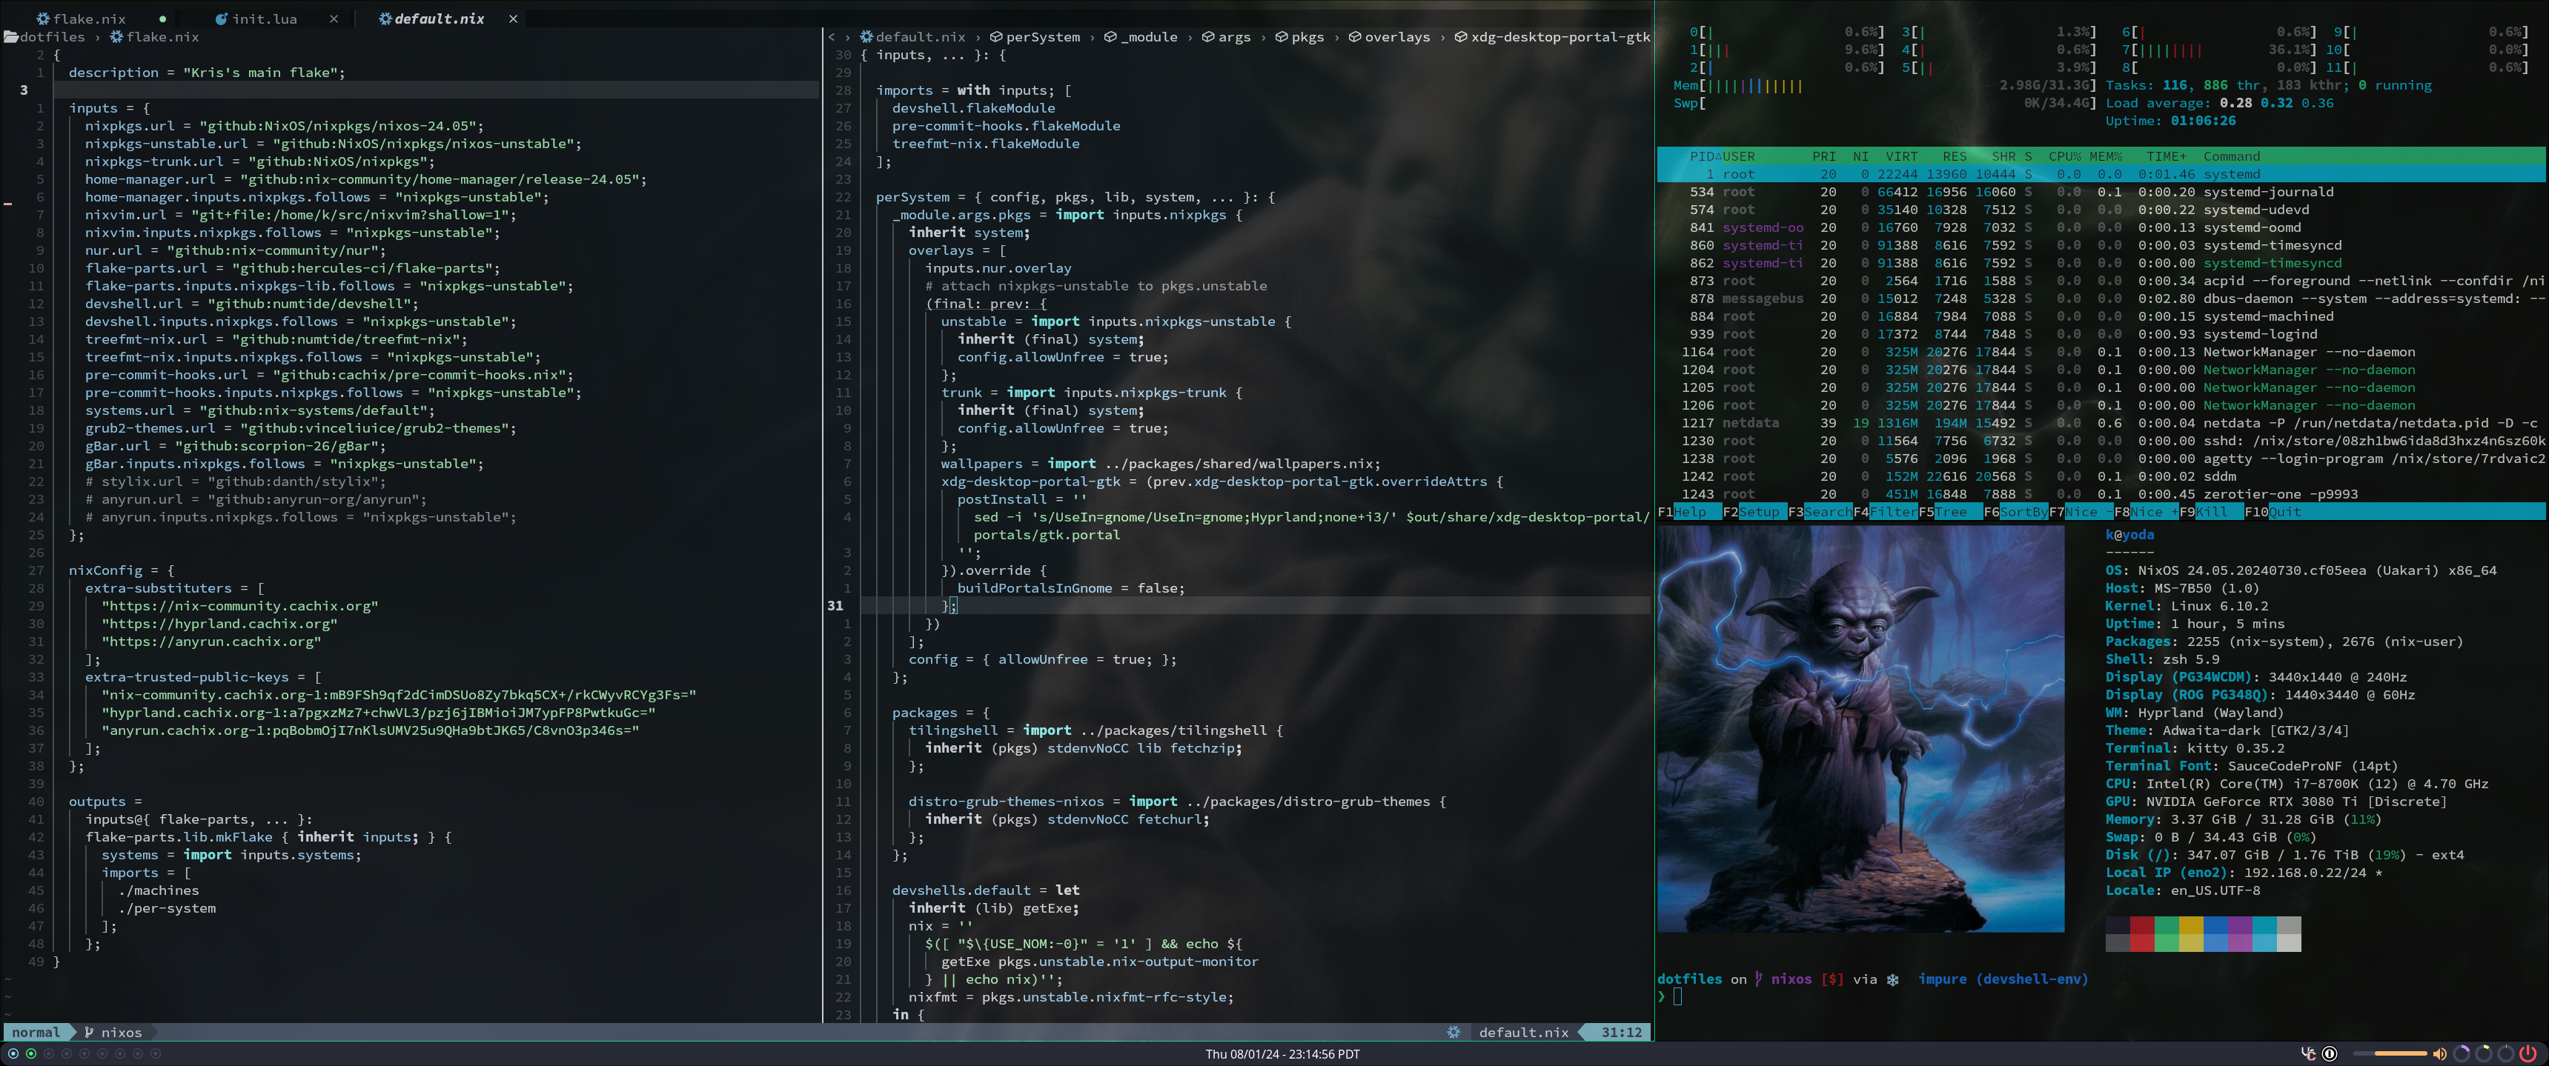This screenshot has height=1066, width=2549.
Task: Switch to the first blue workspace indicator
Action: (13, 1054)
